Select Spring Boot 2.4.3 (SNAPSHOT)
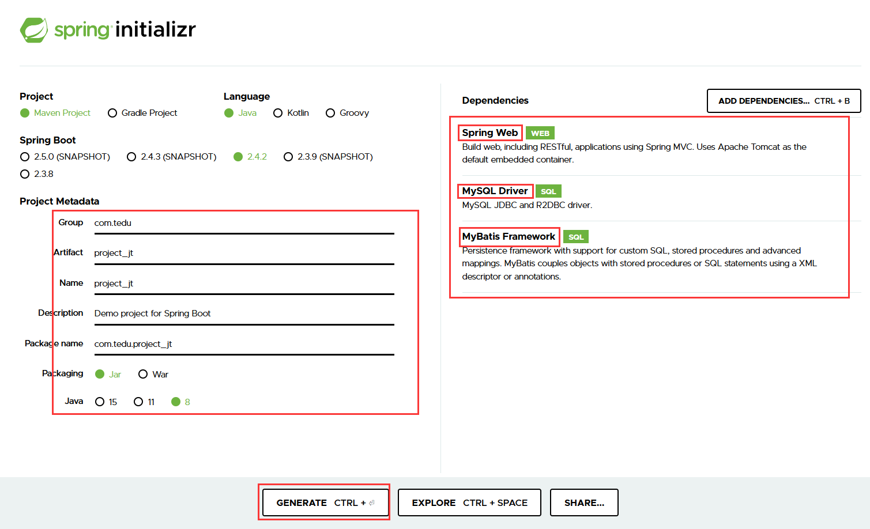 click(172, 157)
